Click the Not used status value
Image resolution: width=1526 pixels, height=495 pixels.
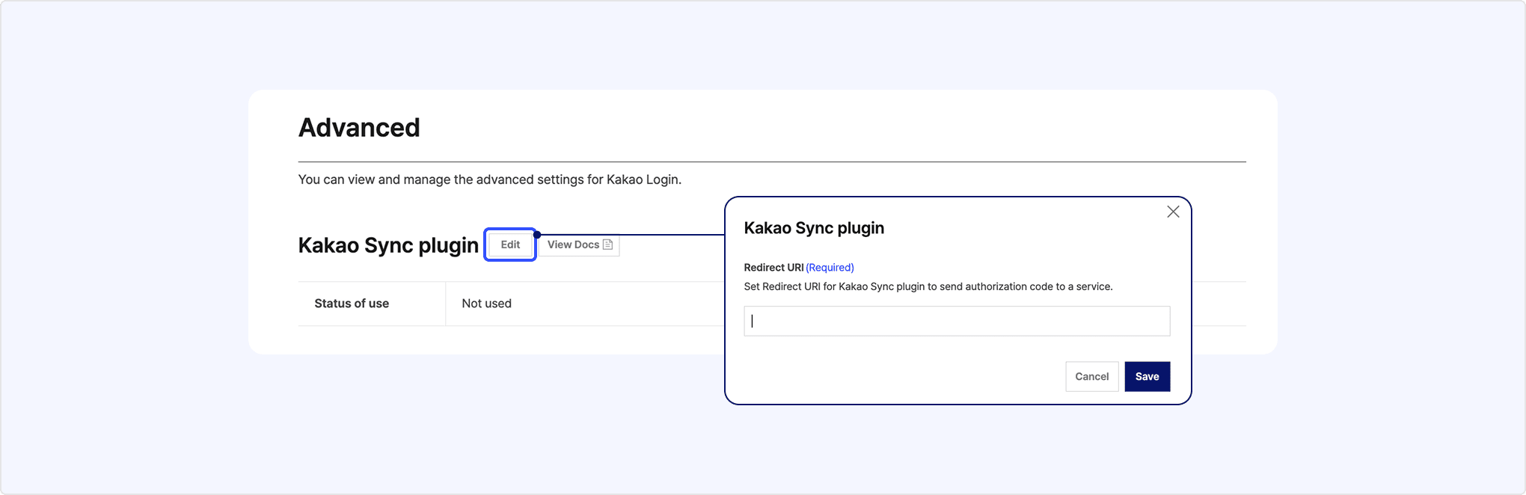[486, 304]
